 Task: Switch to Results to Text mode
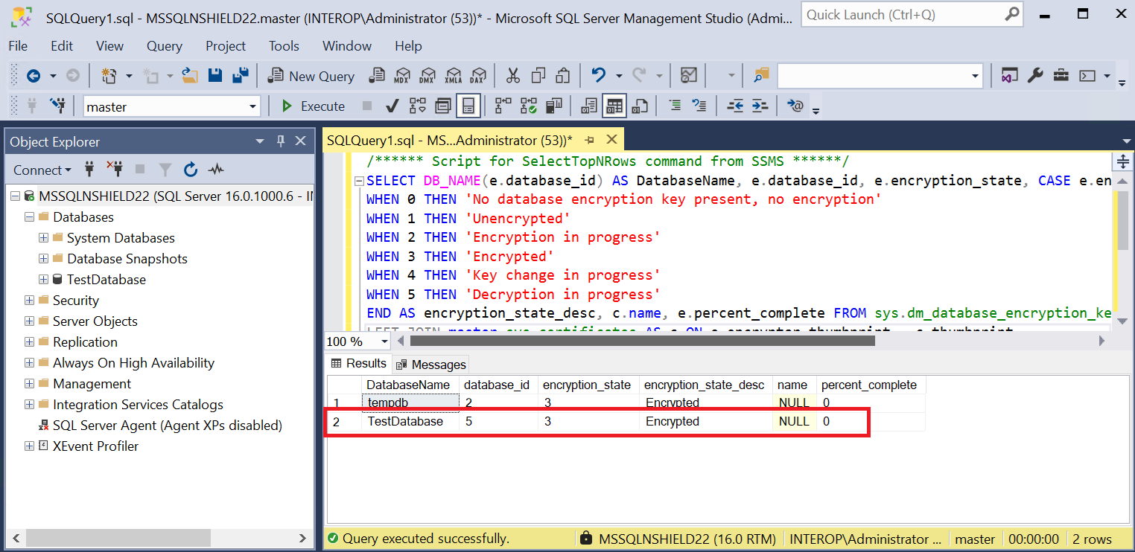click(589, 106)
